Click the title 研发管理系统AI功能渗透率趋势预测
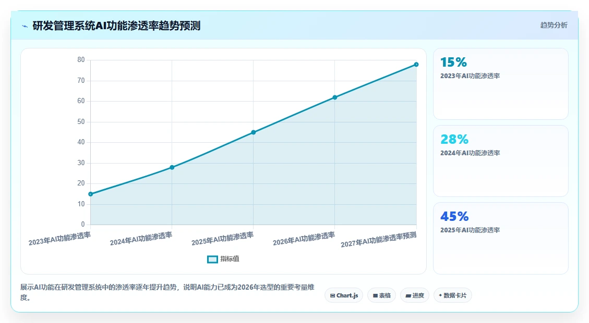Image resolution: width=589 pixels, height=323 pixels. coord(116,26)
